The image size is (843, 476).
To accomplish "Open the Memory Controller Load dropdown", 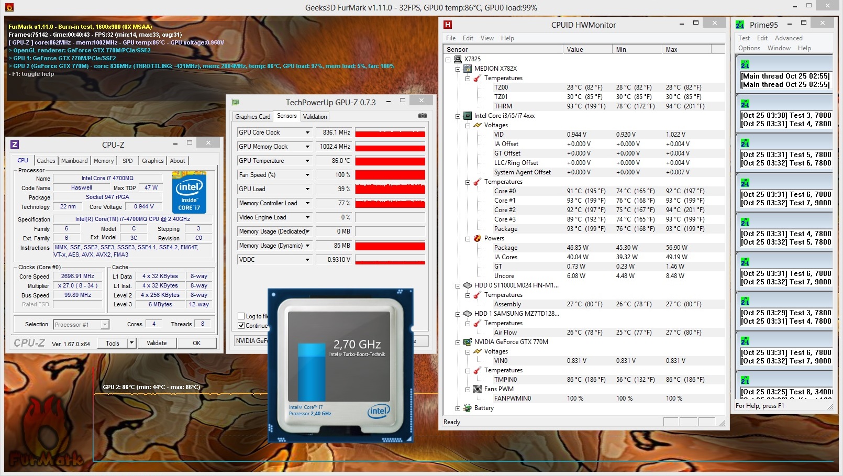I will [x=308, y=203].
